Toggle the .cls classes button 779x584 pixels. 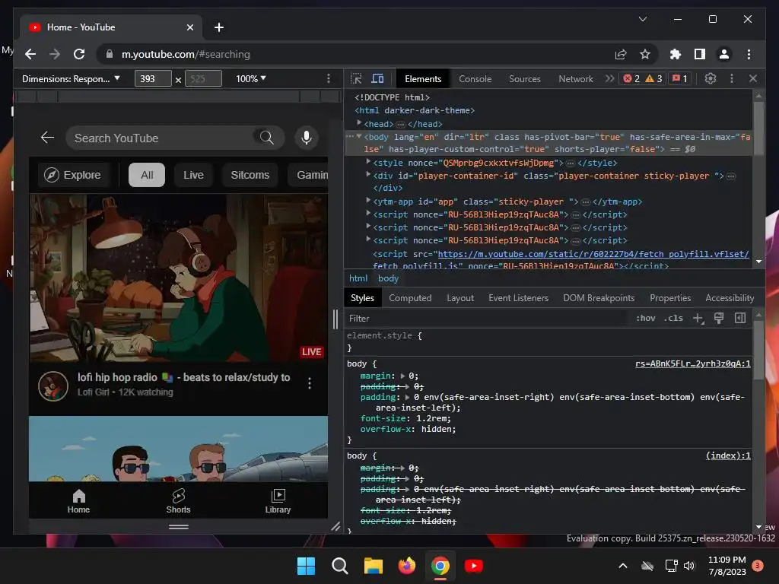pos(673,319)
